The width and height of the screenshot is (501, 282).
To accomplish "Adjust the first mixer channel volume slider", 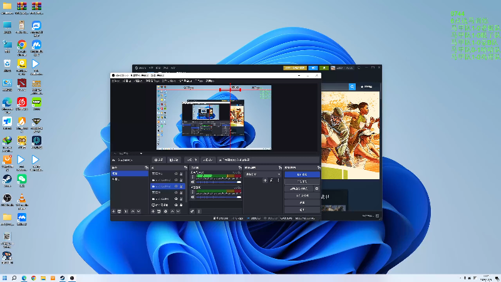I will (x=219, y=182).
